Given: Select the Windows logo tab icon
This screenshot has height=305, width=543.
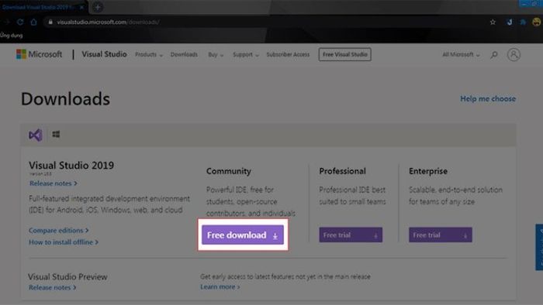Looking at the screenshot, I should [x=56, y=135].
